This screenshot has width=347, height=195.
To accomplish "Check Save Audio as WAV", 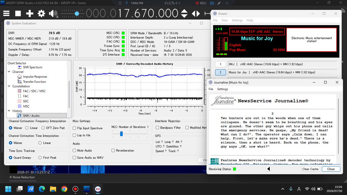I will point(88,158).
